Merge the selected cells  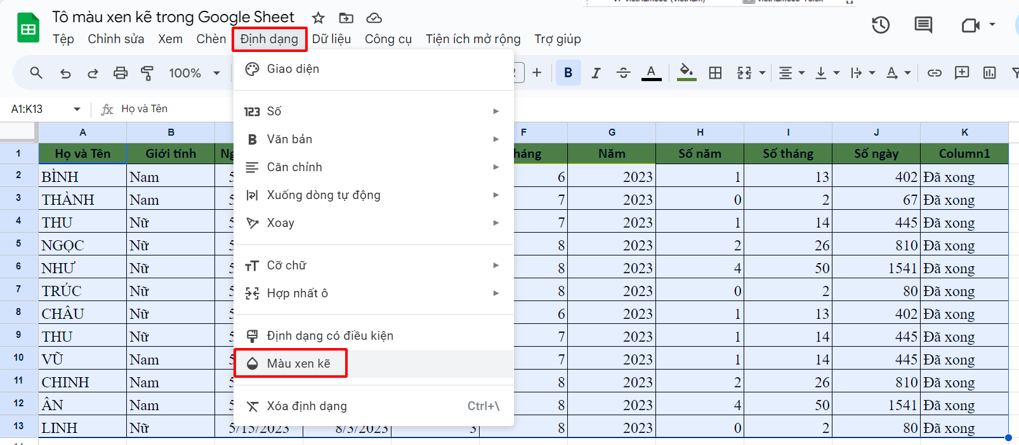coord(744,73)
